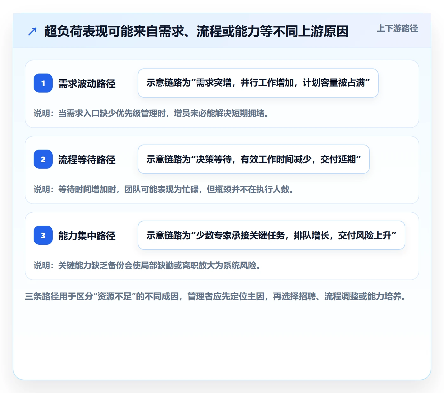
Task: Click the number 3 badge
Action: 43,235
